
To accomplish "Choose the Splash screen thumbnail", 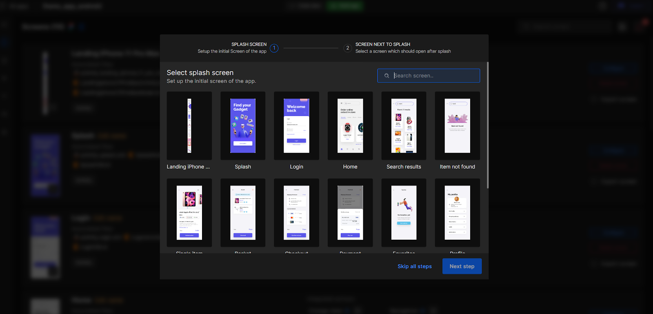I will 243,126.
